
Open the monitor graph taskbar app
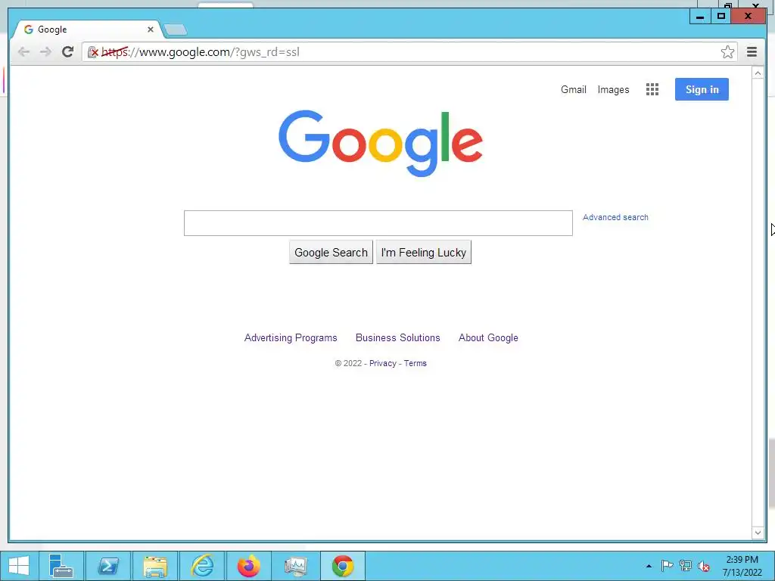(296, 566)
